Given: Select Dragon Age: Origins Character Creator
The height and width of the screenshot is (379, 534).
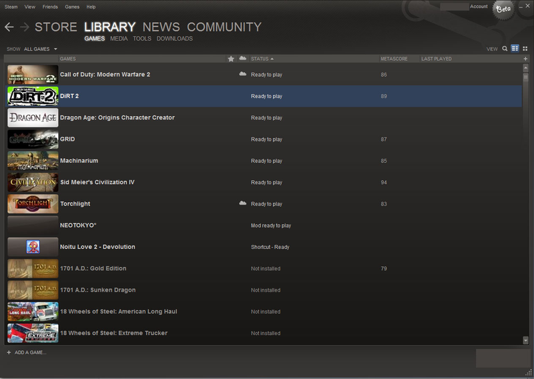Looking at the screenshot, I should tap(117, 117).
